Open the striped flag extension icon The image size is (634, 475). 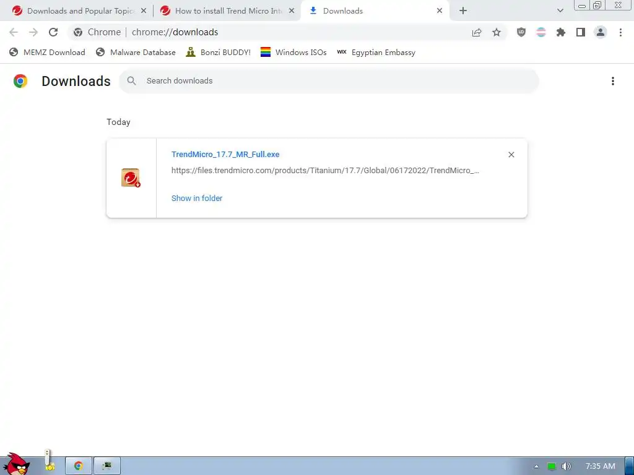tap(541, 32)
